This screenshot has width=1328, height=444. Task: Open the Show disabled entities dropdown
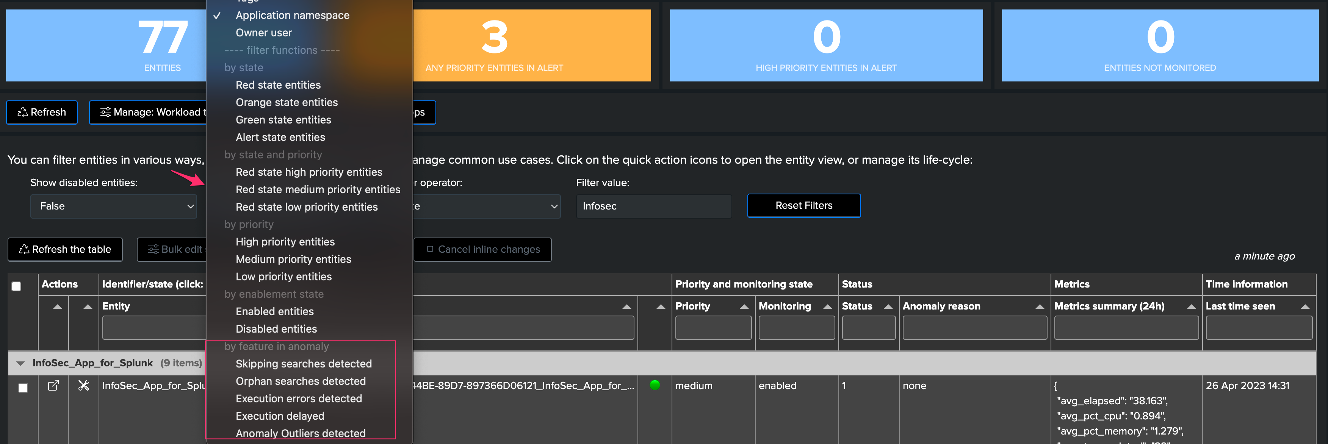tap(113, 206)
